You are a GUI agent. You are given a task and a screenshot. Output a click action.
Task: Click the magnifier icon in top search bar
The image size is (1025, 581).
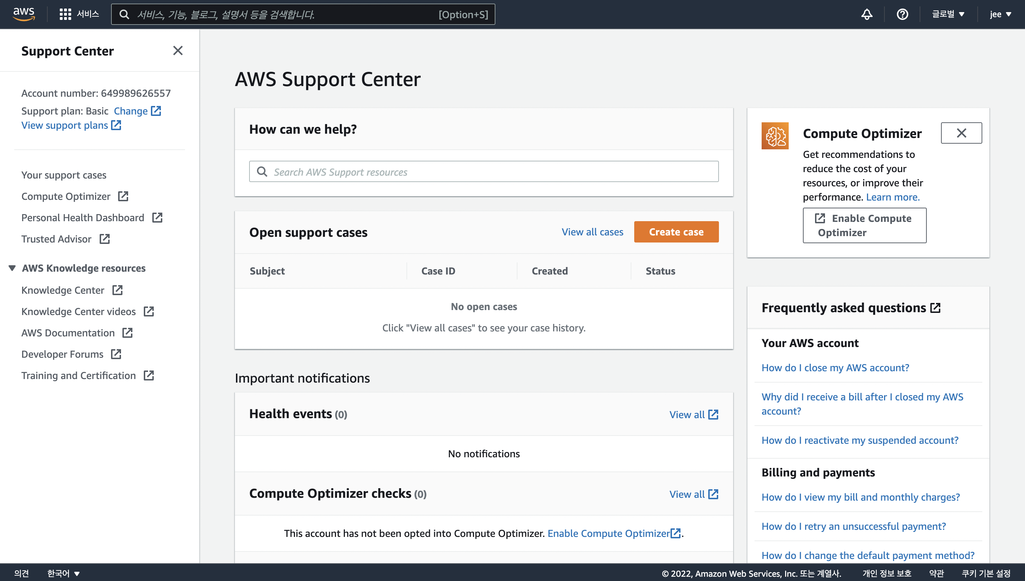[x=124, y=14]
